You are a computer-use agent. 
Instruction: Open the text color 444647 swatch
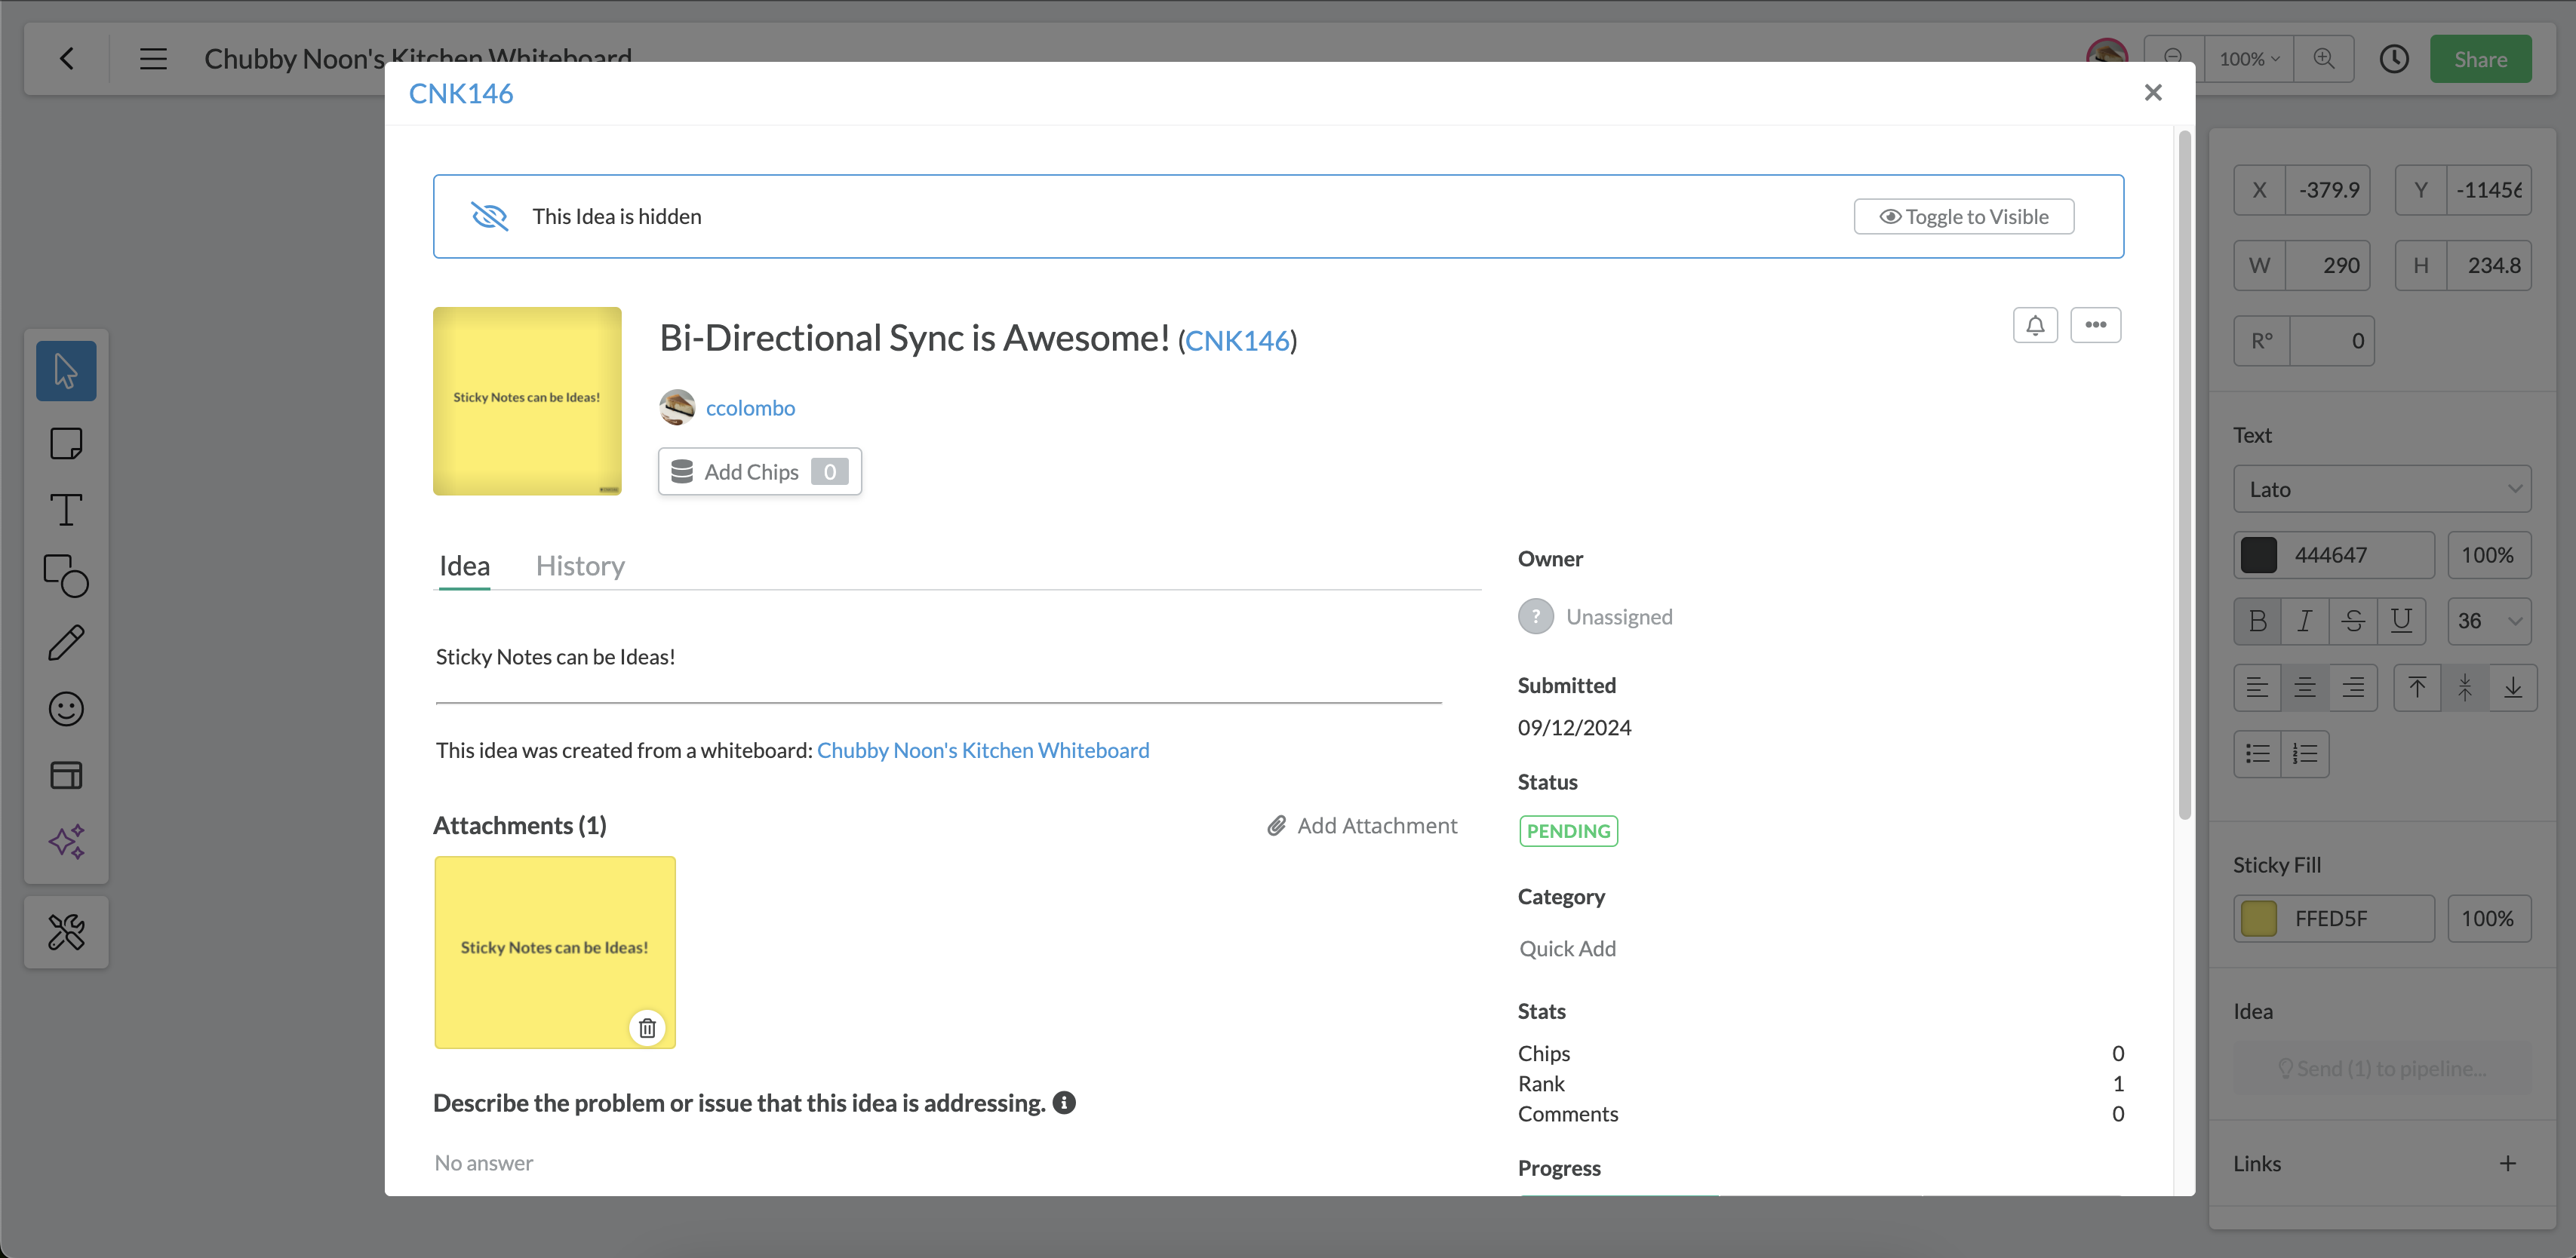pos(2258,554)
